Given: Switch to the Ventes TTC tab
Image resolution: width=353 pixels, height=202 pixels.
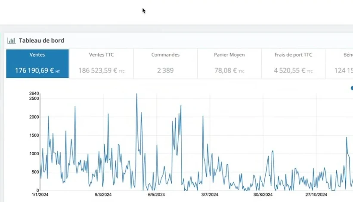Looking at the screenshot, I should [101, 64].
